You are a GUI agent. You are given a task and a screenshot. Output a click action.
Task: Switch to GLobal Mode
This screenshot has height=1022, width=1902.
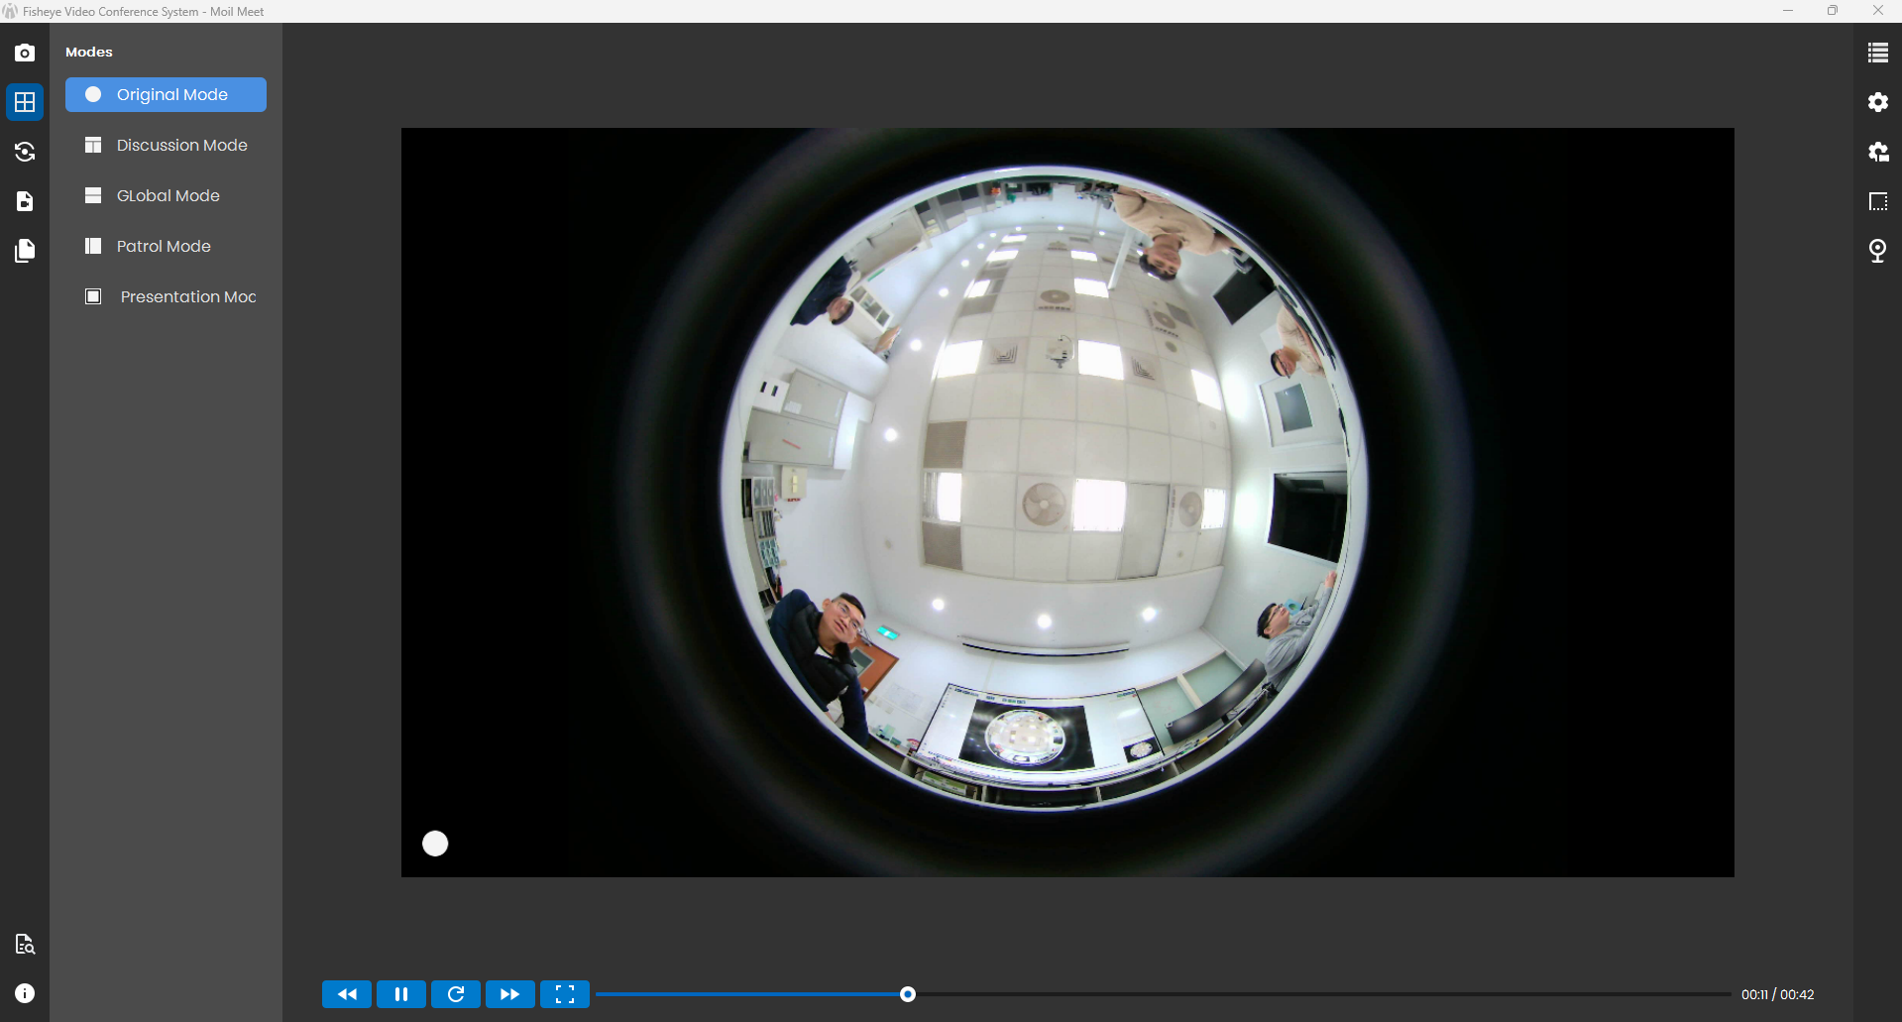click(x=166, y=196)
